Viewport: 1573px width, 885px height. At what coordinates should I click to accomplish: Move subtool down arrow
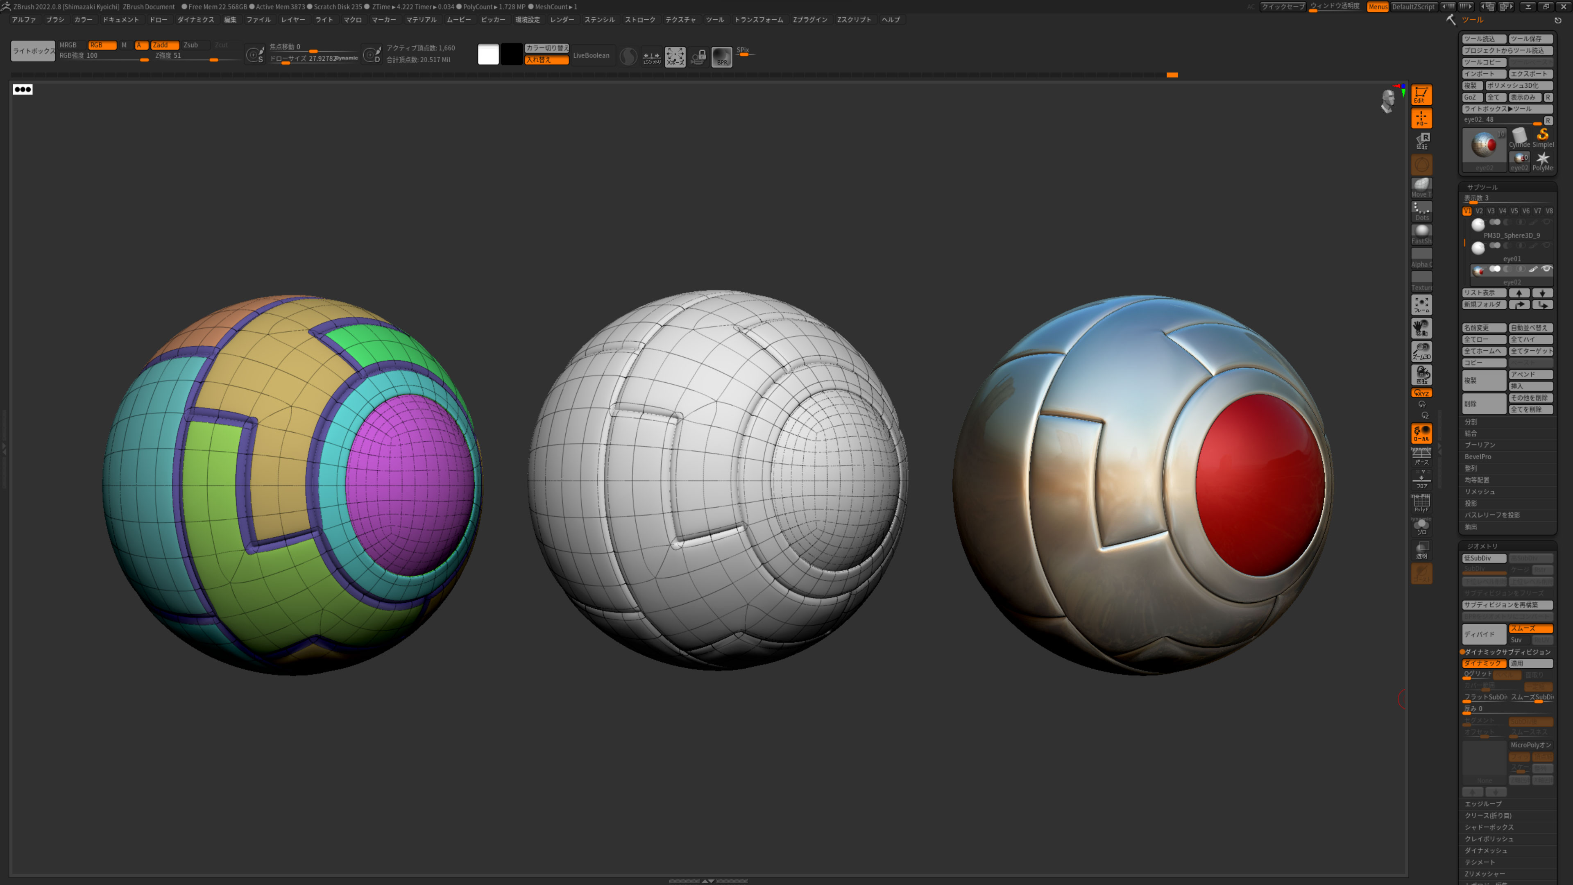[x=1542, y=293]
